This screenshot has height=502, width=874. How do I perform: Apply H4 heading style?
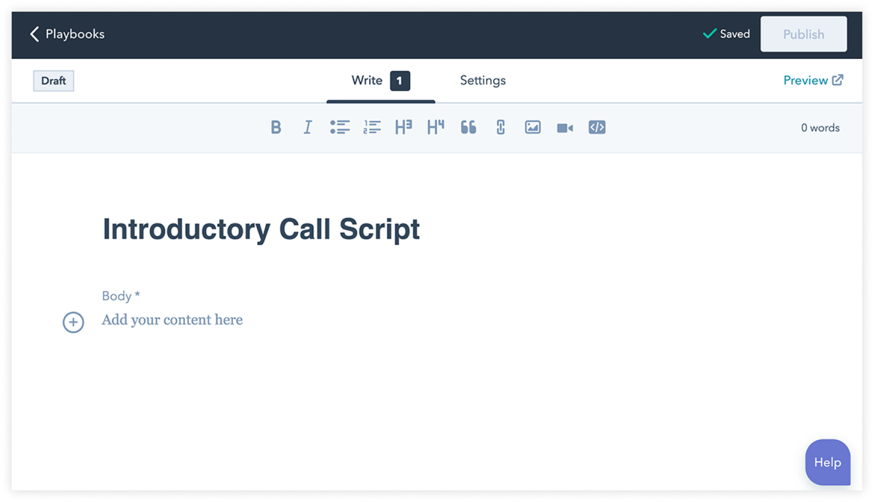click(435, 127)
